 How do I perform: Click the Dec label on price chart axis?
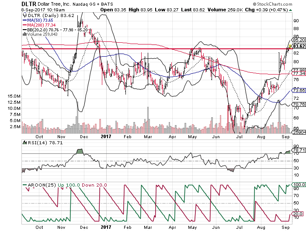84,137
